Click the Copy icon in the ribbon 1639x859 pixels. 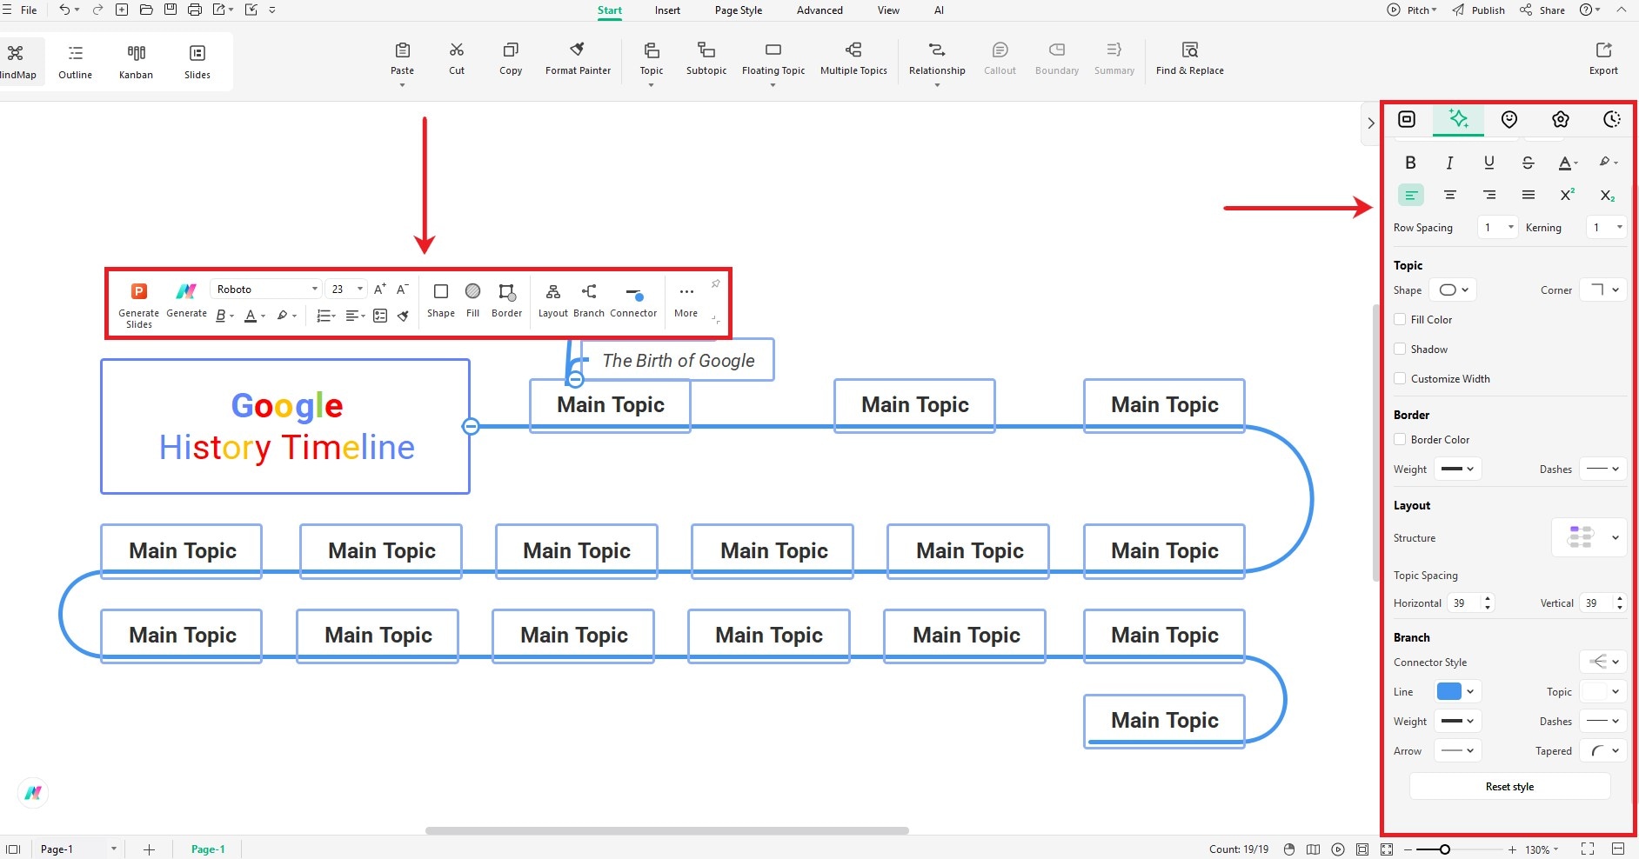click(x=511, y=50)
